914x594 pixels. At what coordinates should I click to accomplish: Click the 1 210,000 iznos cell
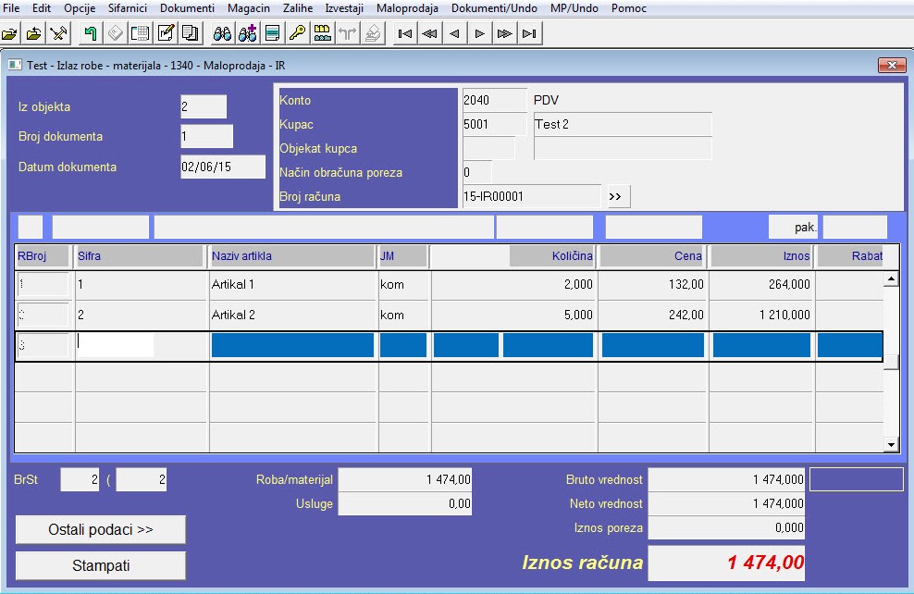click(x=761, y=315)
